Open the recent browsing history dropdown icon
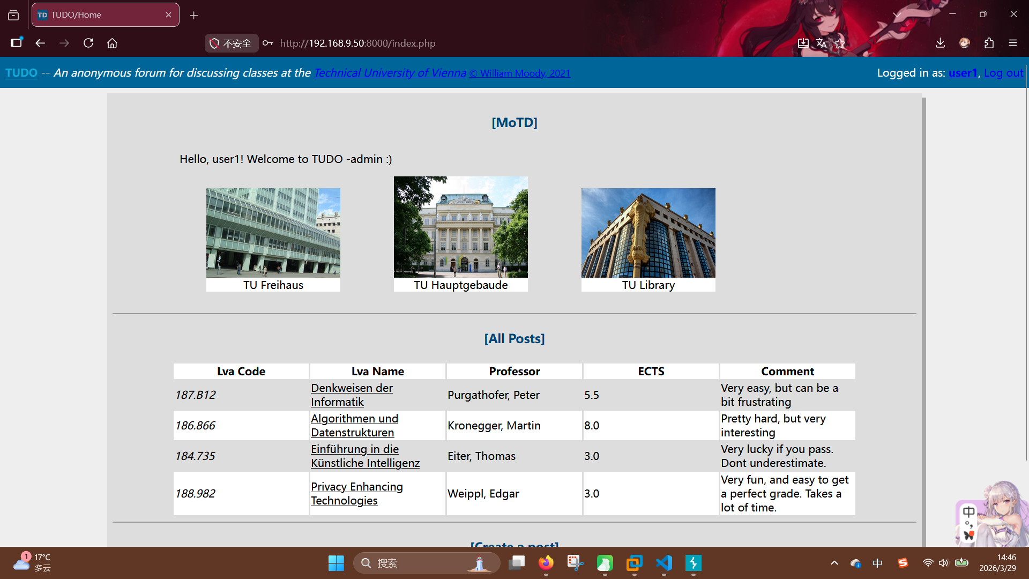 pyautogui.click(x=13, y=15)
